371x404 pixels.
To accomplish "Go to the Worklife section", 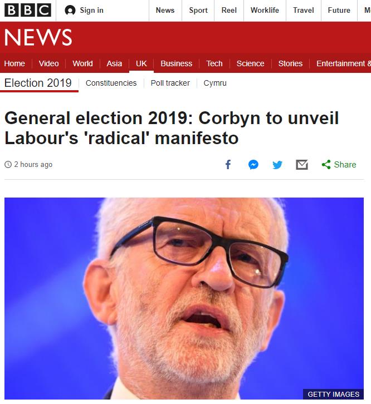I will click(265, 10).
